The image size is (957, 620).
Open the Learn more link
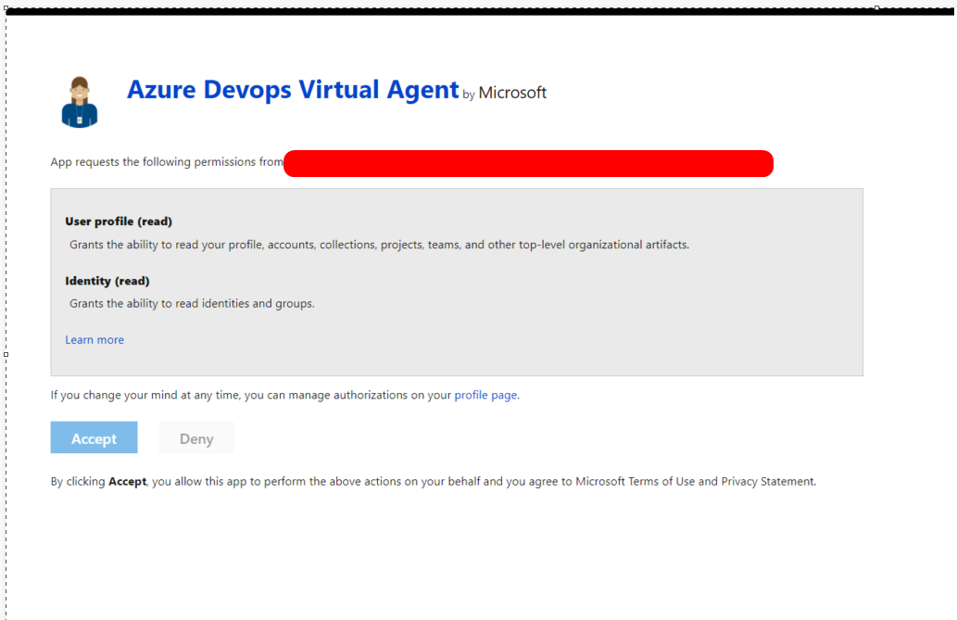click(x=94, y=339)
